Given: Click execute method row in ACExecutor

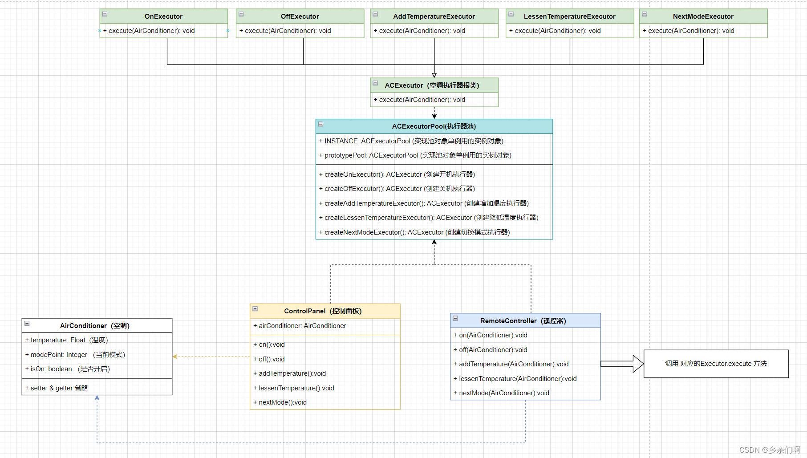Looking at the screenshot, I should coord(434,100).
